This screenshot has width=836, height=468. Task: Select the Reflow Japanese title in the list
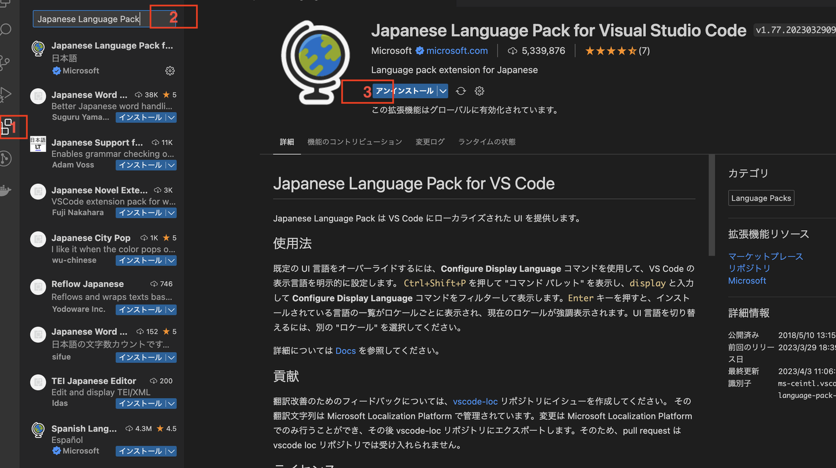88,284
